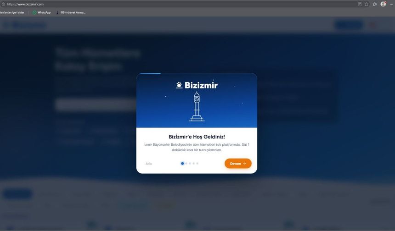
Task: Click the 'içeri aktar' bookmarks import item
Action: [x=12, y=12]
